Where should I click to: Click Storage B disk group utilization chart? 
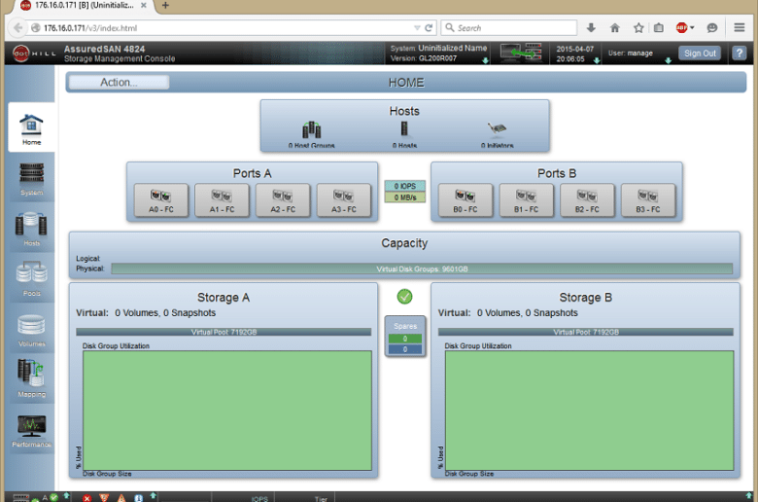coord(589,411)
